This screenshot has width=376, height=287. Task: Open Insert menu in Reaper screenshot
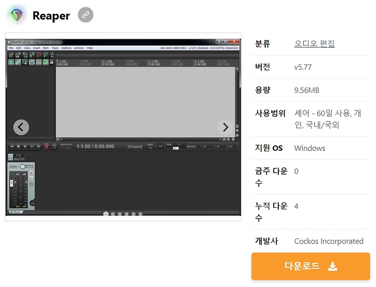[37, 48]
